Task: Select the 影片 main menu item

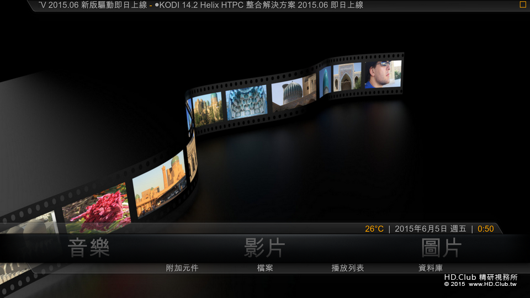Action: pos(264,248)
